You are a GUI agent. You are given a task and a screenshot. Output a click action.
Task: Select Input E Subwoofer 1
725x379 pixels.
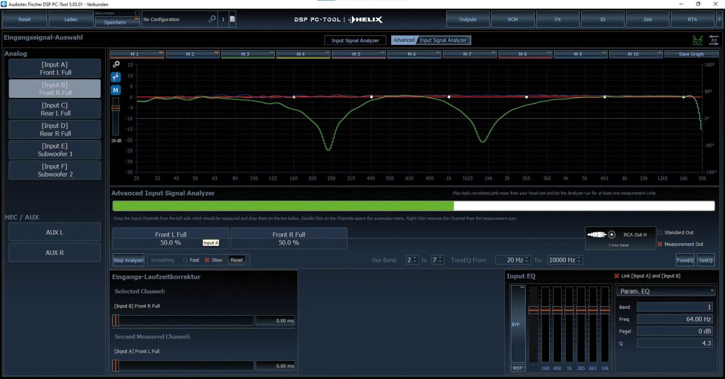(55, 150)
